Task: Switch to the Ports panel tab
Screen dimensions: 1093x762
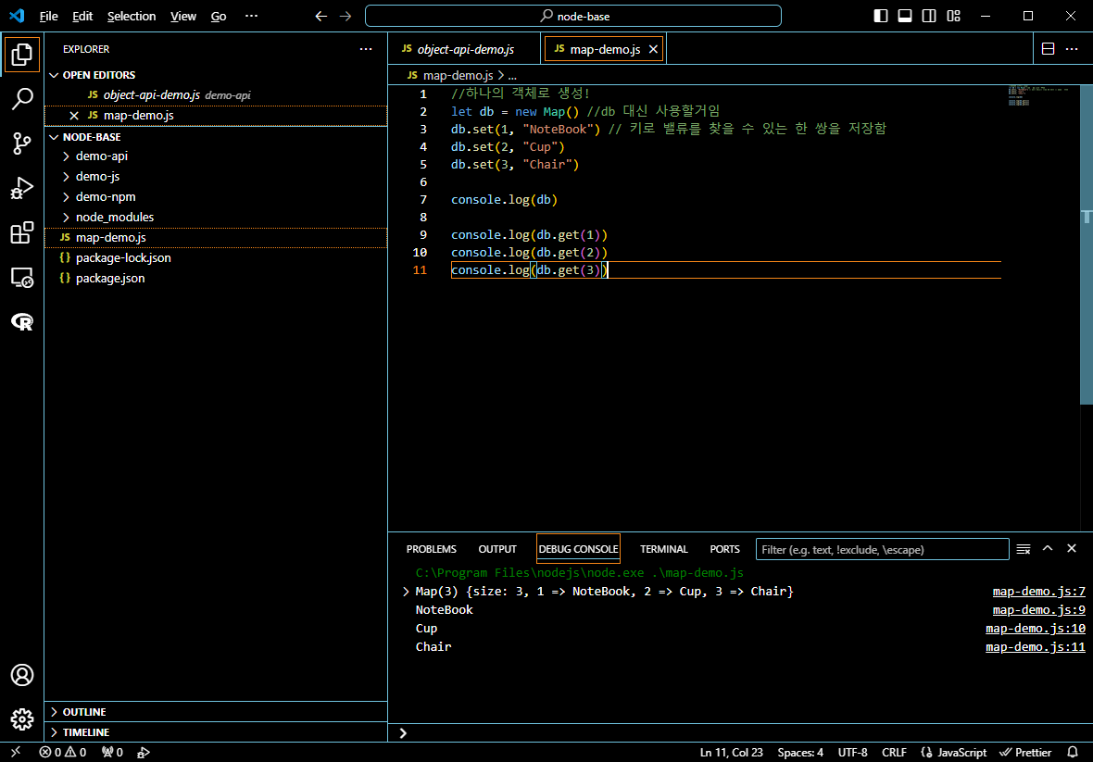Action: [725, 549]
